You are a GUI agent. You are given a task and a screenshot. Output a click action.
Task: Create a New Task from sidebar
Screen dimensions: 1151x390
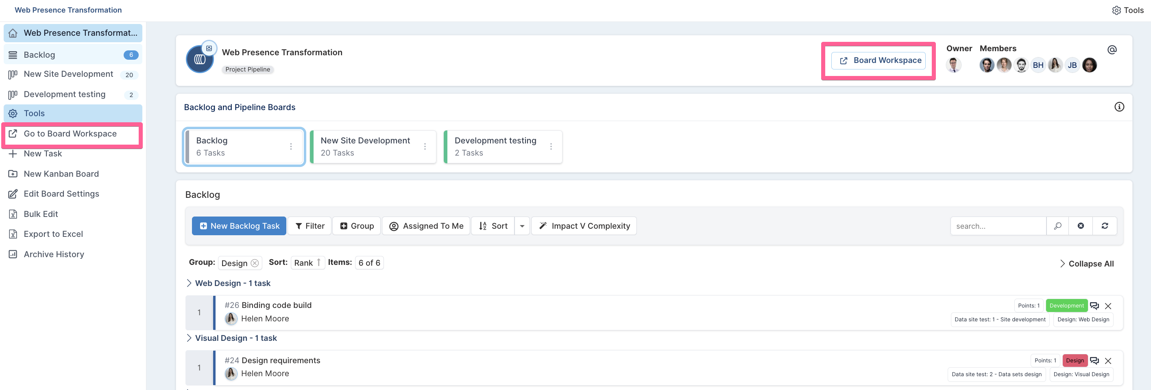click(73, 154)
